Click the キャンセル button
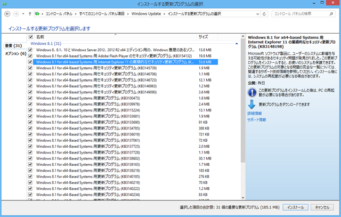 (322, 207)
